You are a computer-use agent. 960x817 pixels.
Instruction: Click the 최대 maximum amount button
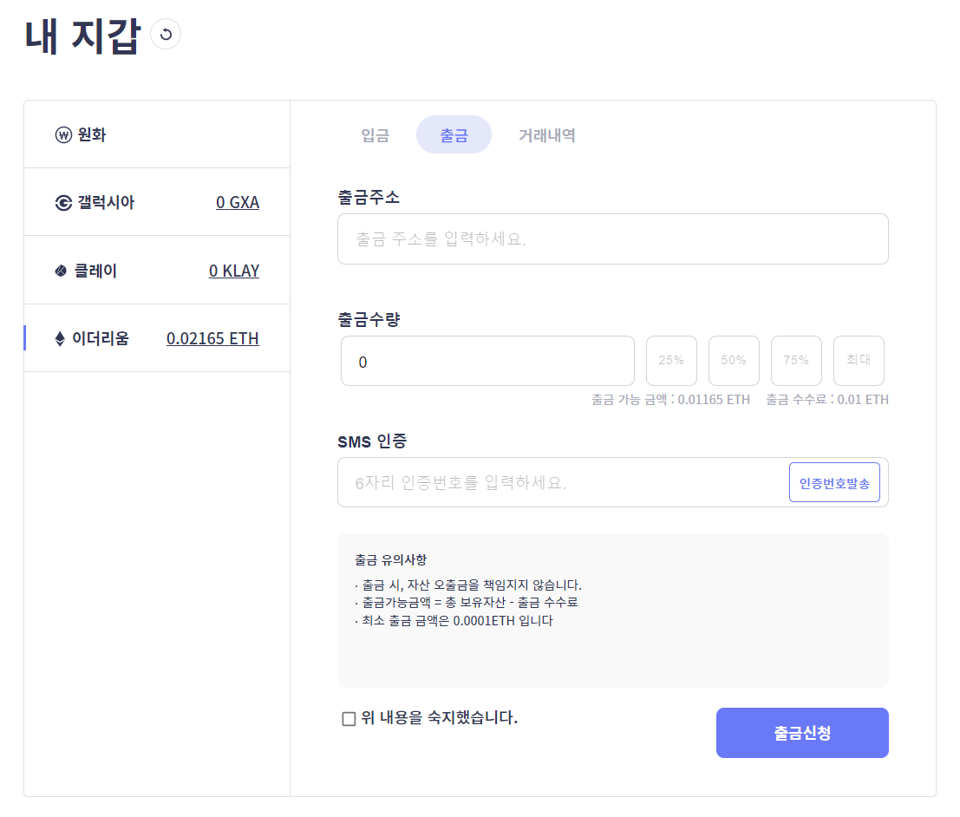point(859,360)
